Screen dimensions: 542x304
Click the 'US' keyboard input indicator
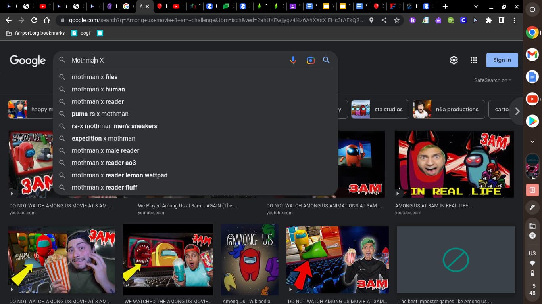(532, 253)
